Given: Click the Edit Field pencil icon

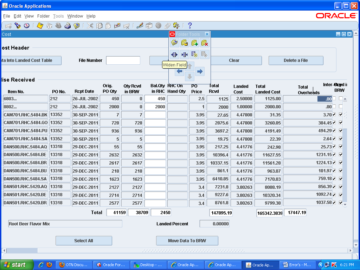Looking at the screenshot, I should click(x=140, y=26).
